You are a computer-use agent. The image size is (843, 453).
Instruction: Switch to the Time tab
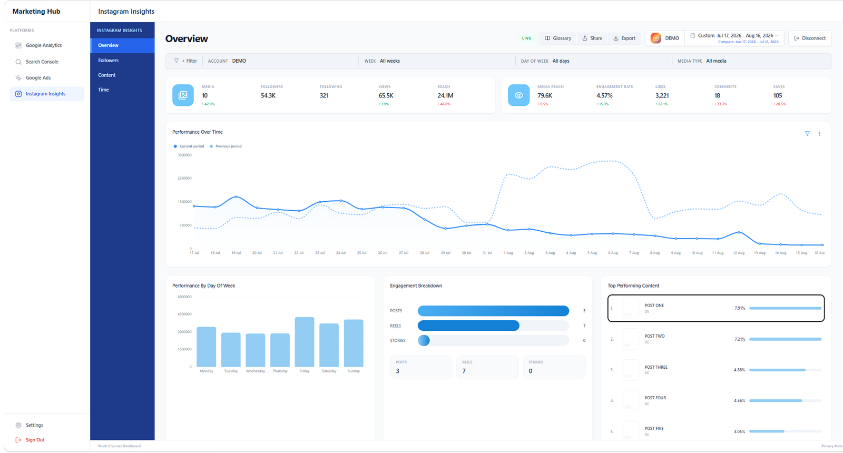pyautogui.click(x=122, y=90)
